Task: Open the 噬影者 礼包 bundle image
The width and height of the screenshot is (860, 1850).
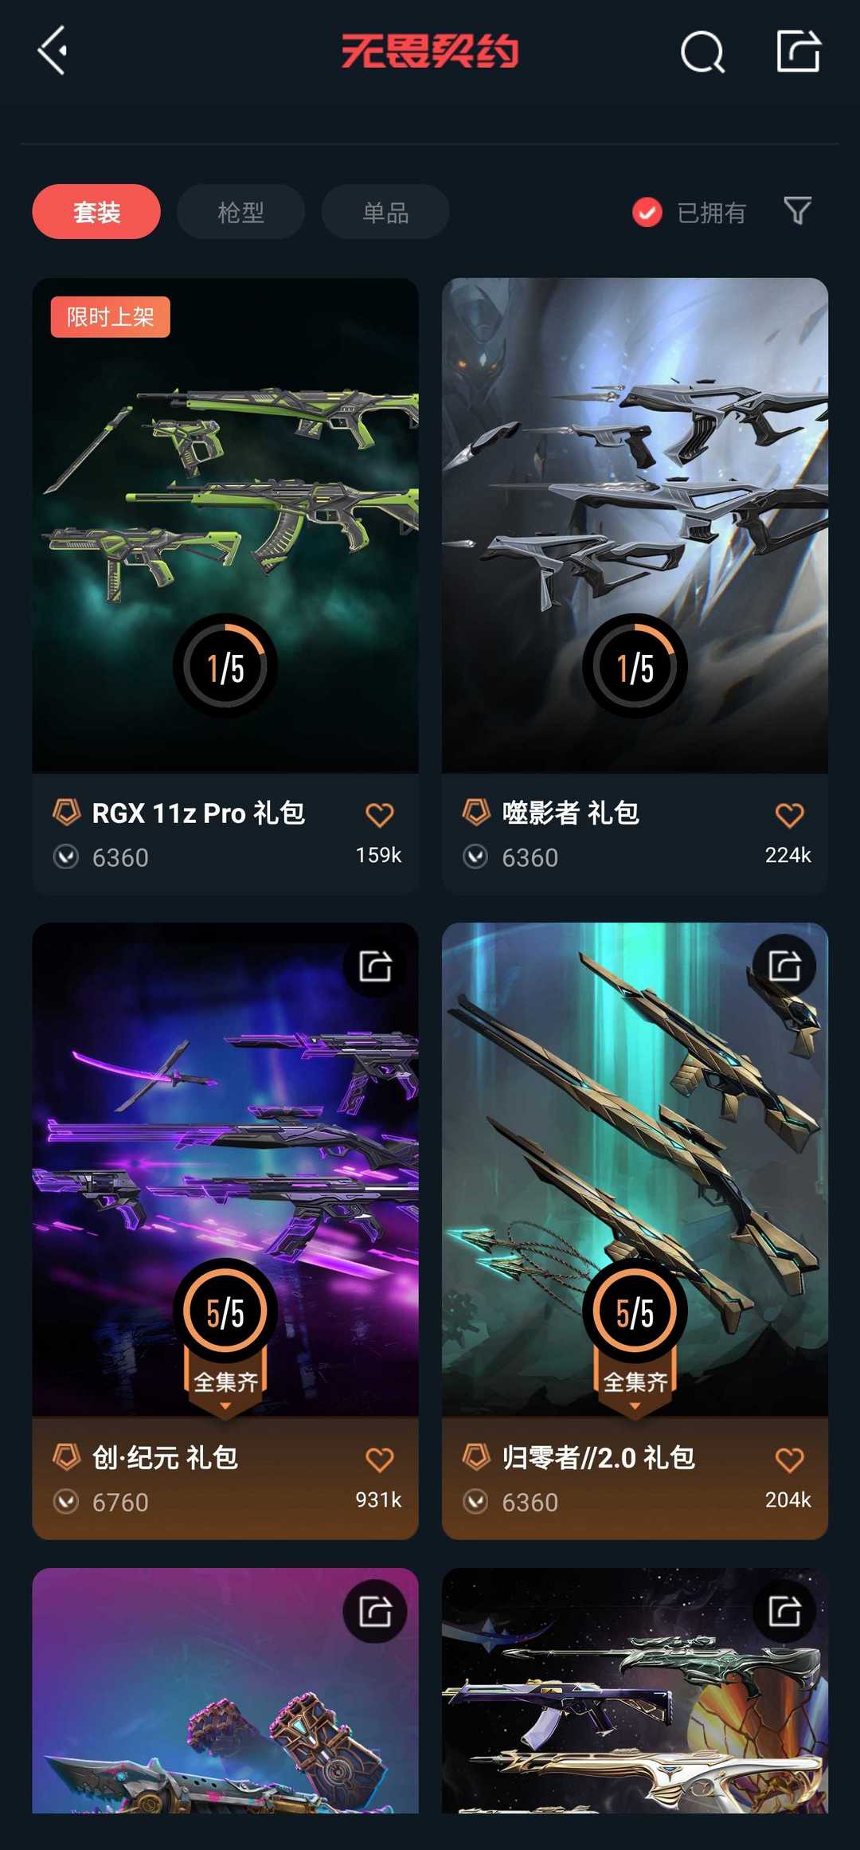Action: [635, 525]
